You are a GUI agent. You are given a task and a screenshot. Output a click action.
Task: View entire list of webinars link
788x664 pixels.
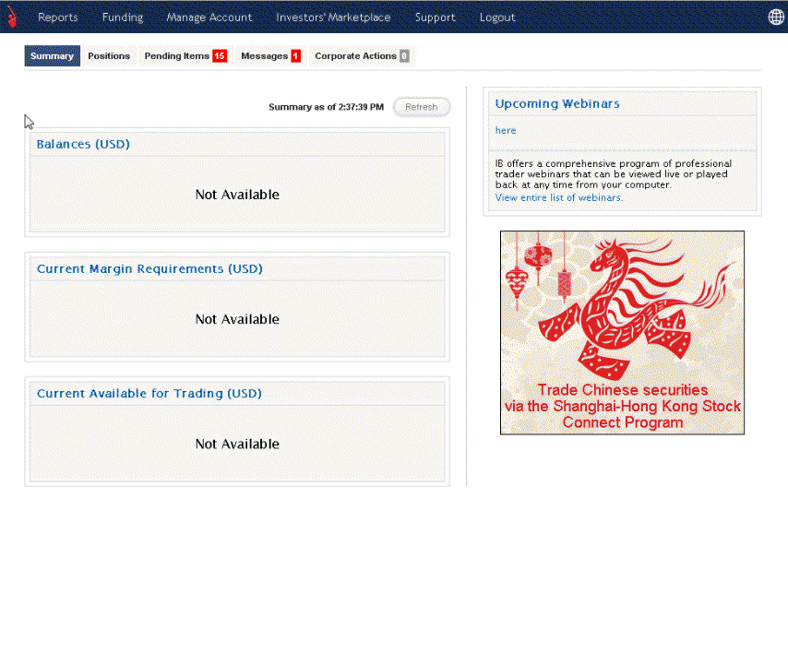point(559,198)
